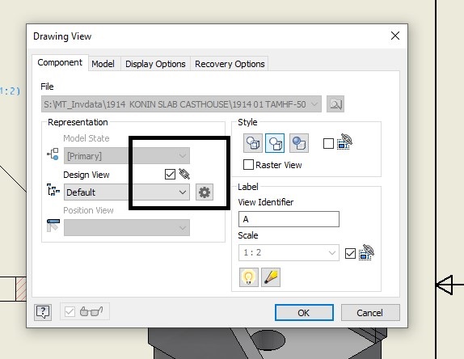Click the preview eyeglasses icon
The height and width of the screenshot is (359, 464).
[x=91, y=311]
